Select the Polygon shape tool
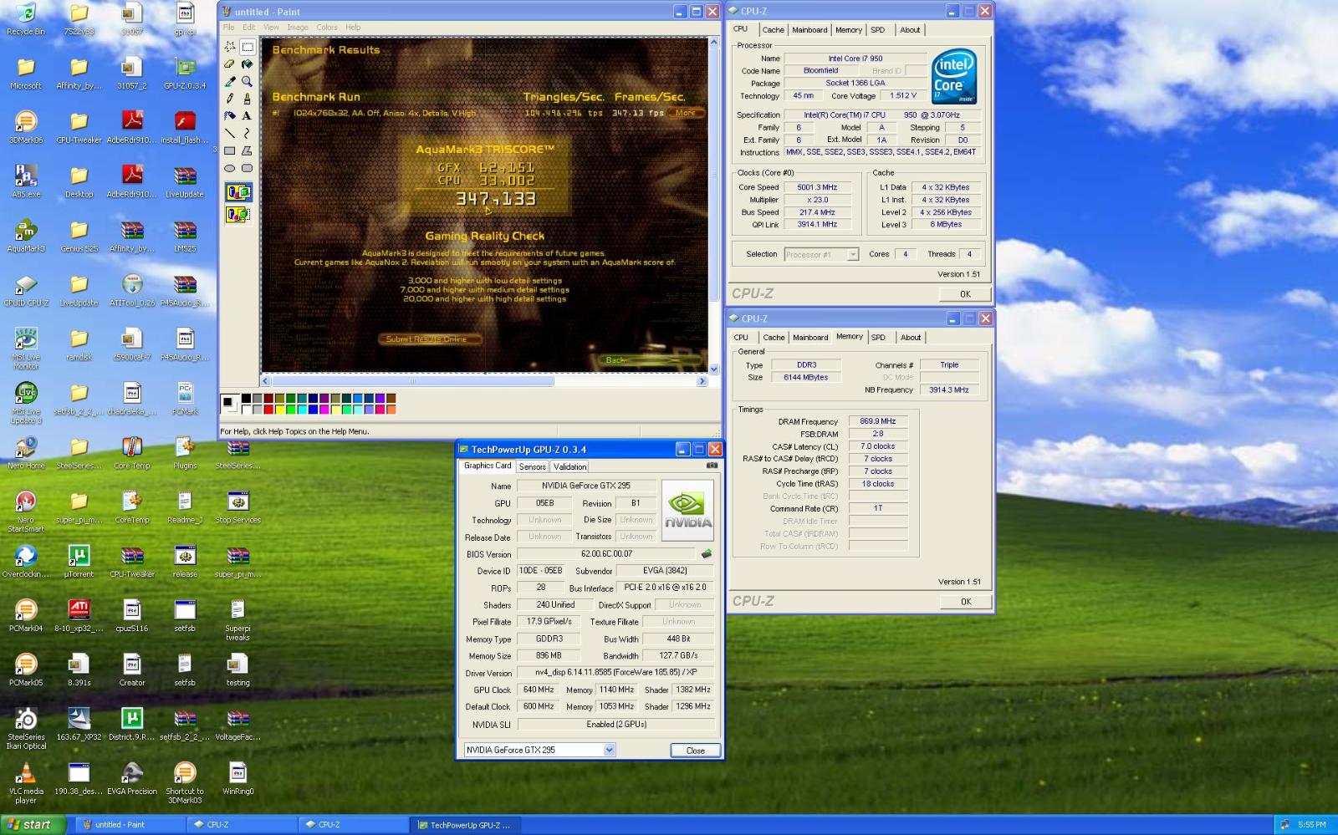This screenshot has width=1338, height=835. 248,151
